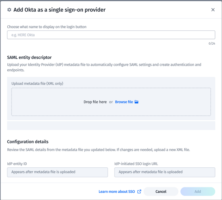Viewport: 222px width, 200px height.
Task: Click the external link icon beside SSO link
Action: tap(139, 192)
